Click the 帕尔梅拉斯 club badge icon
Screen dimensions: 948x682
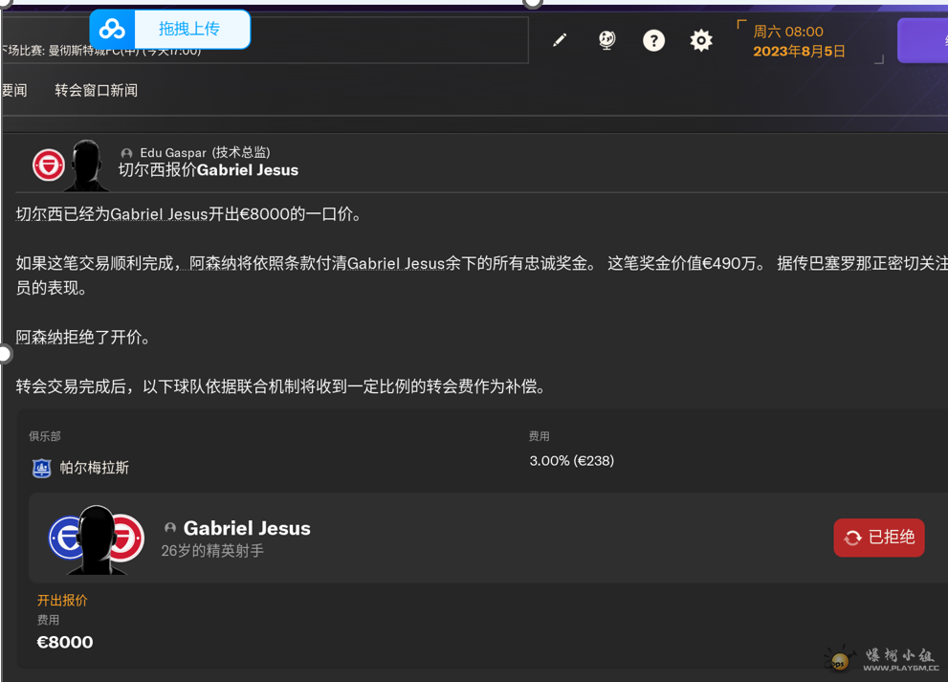pyautogui.click(x=42, y=468)
